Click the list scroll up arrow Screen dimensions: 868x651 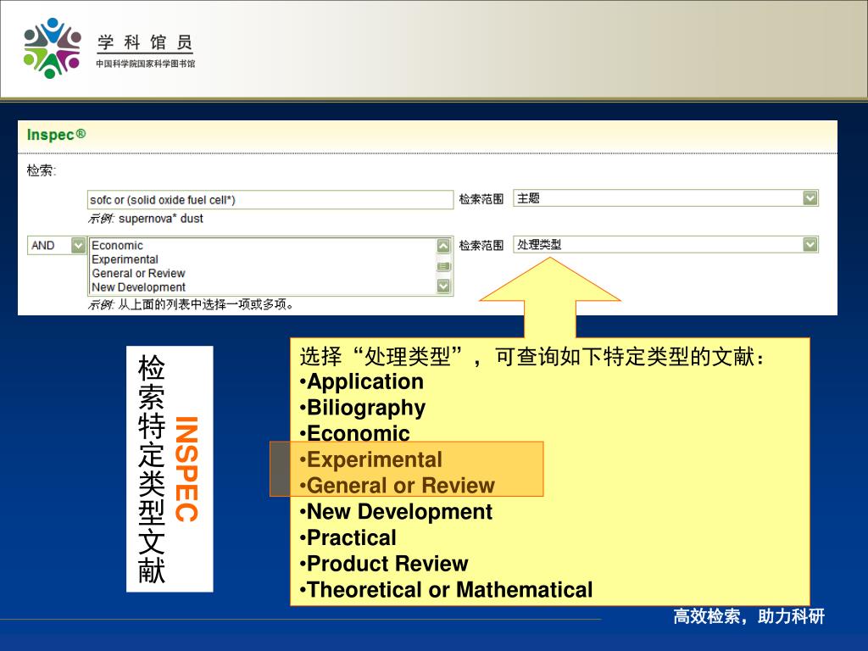pyautogui.click(x=443, y=246)
